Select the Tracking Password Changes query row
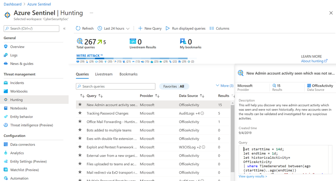 coord(153,113)
